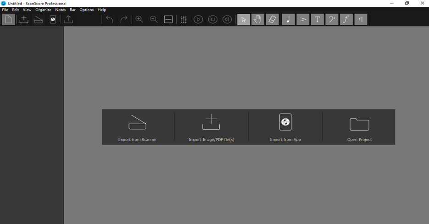Click the Scanner toolbar icon

point(38,19)
